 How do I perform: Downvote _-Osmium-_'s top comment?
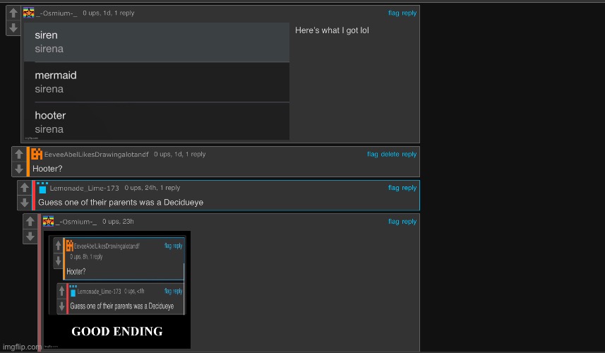[13, 28]
